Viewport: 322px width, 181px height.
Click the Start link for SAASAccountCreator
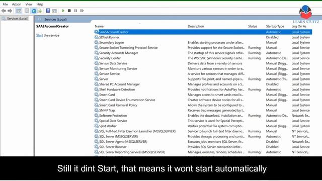click(x=39, y=36)
